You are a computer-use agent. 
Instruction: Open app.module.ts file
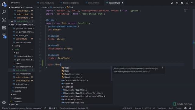(21, 88)
